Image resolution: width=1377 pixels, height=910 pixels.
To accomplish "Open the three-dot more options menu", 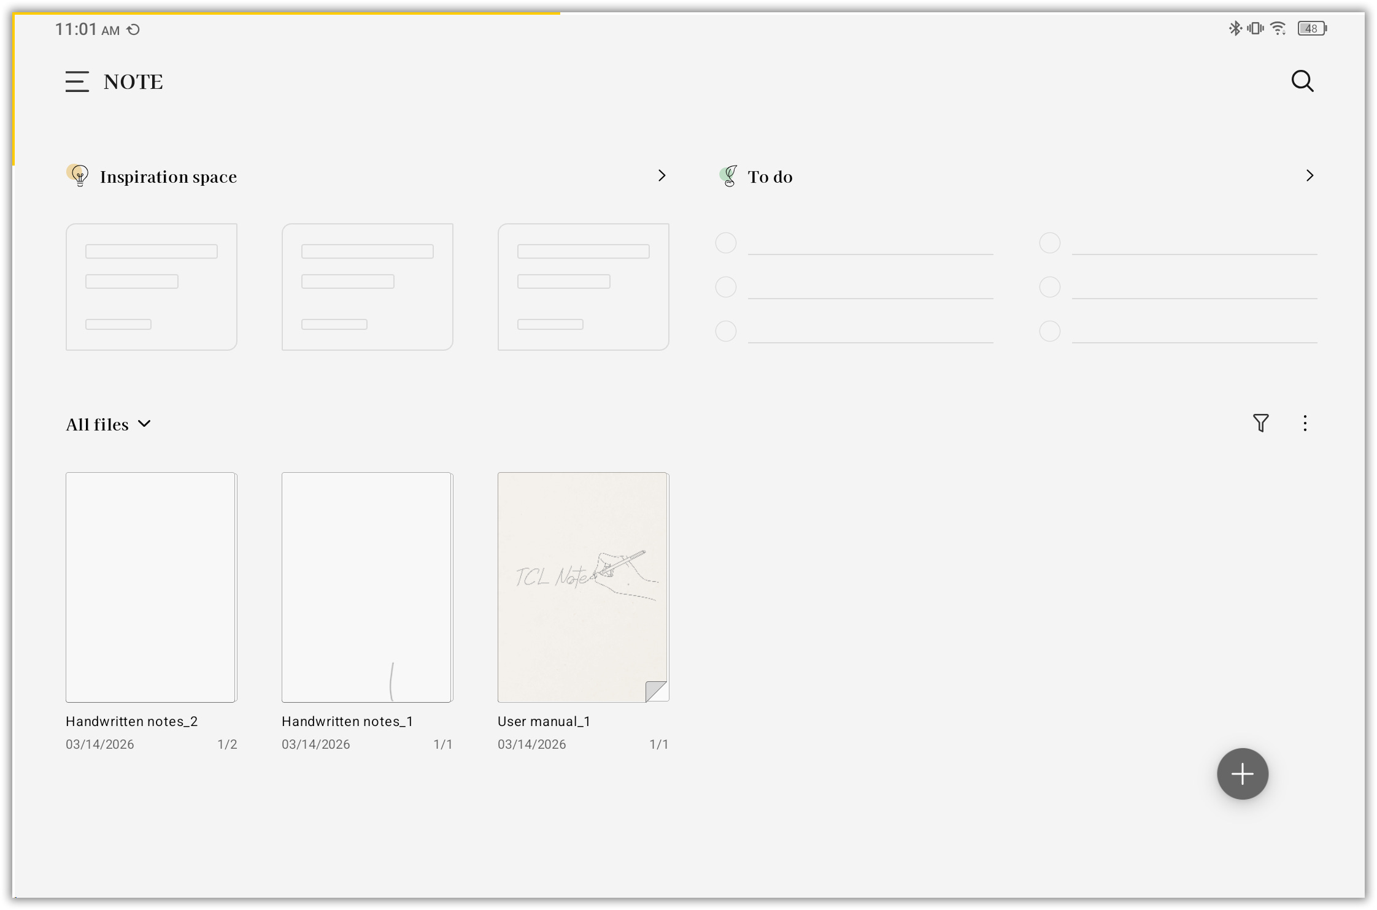I will coord(1305,423).
